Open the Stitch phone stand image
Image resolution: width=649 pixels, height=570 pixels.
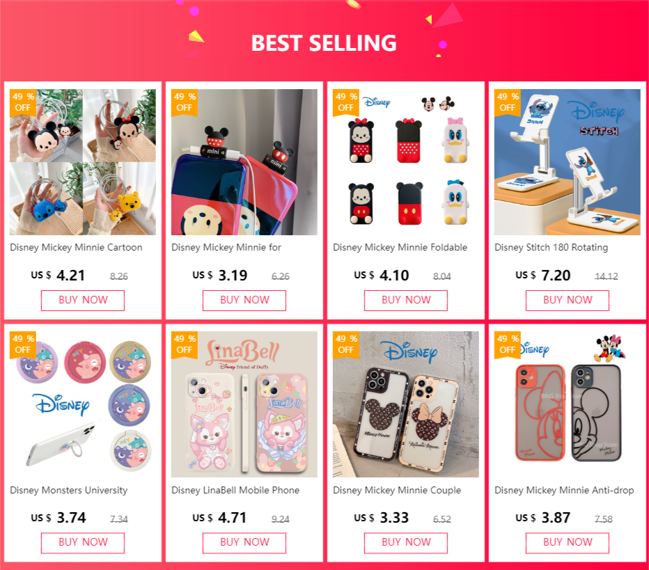[568, 162]
